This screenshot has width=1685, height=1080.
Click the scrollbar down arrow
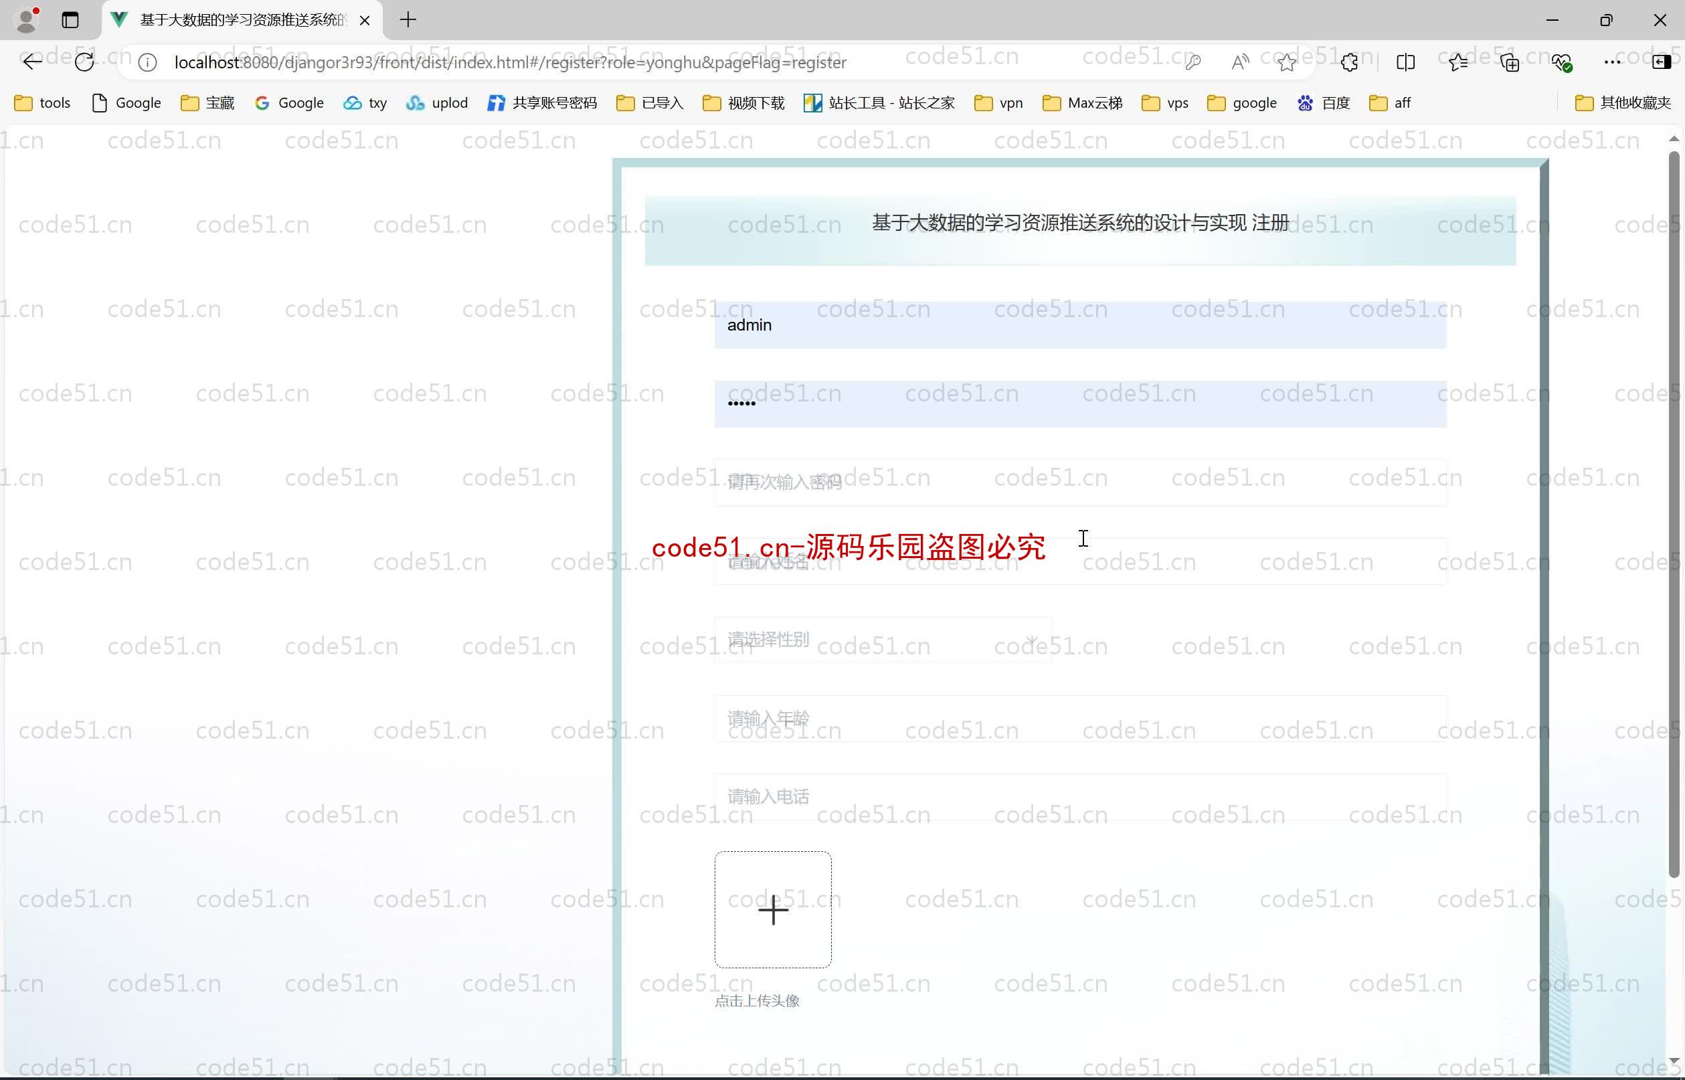click(1674, 1061)
